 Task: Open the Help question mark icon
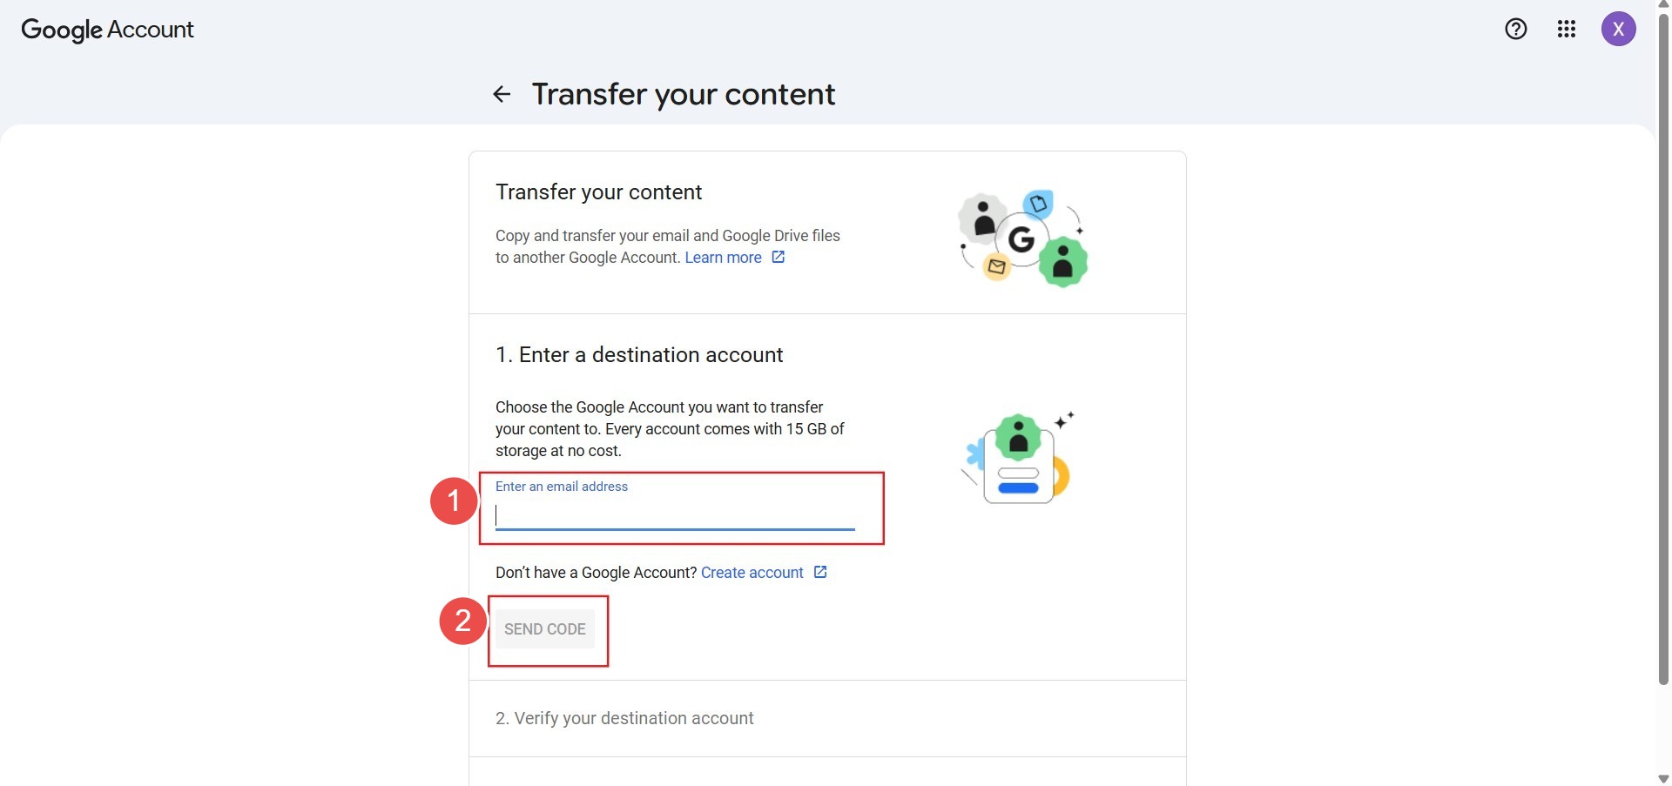tap(1516, 30)
